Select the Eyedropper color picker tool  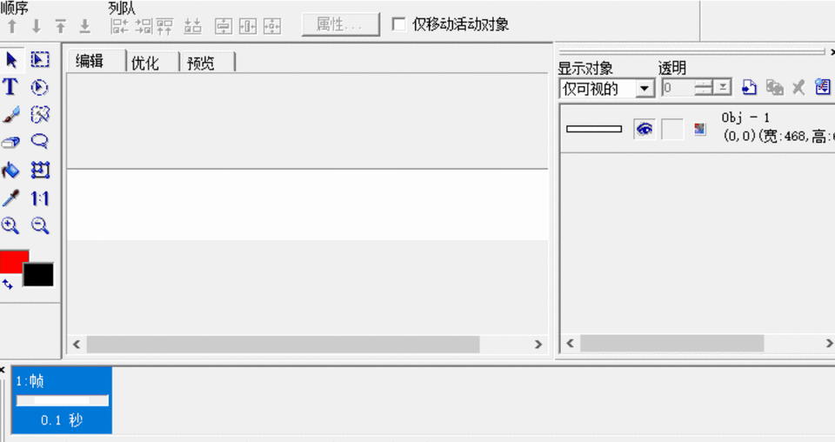pyautogui.click(x=10, y=198)
